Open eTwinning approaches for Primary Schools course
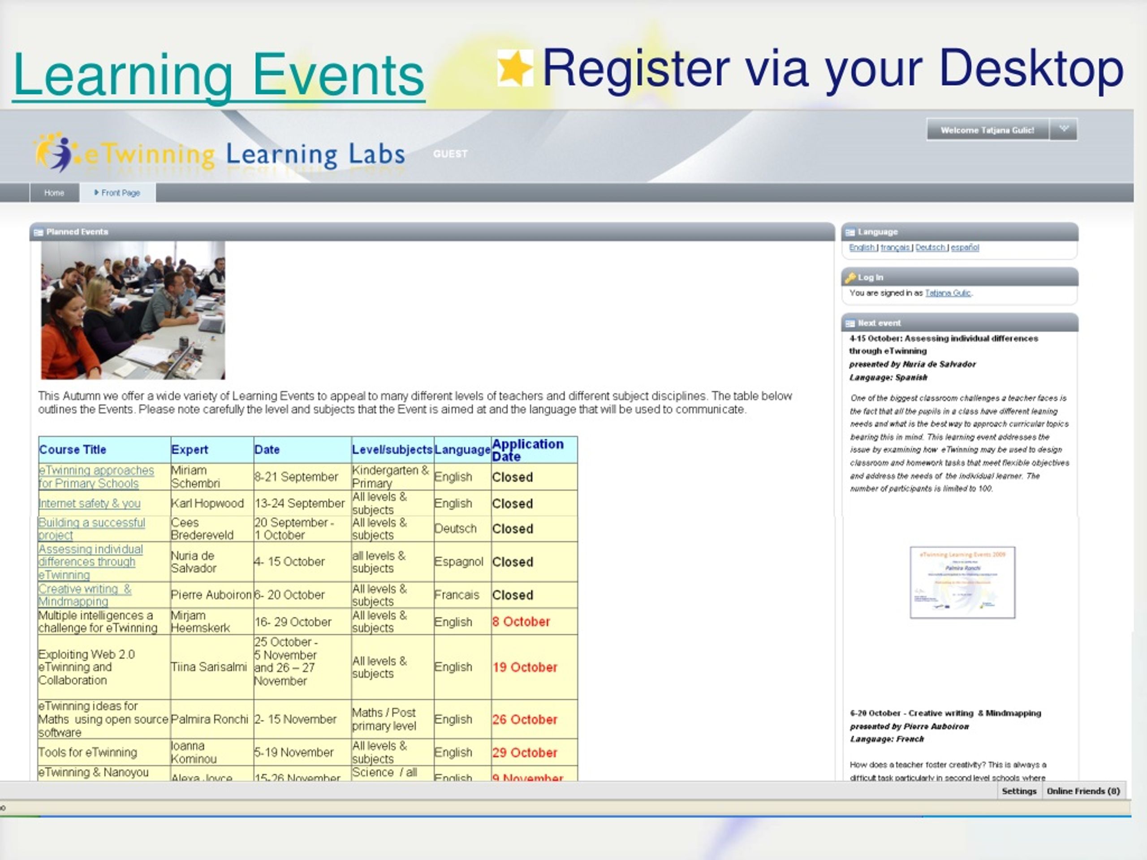 tap(96, 477)
